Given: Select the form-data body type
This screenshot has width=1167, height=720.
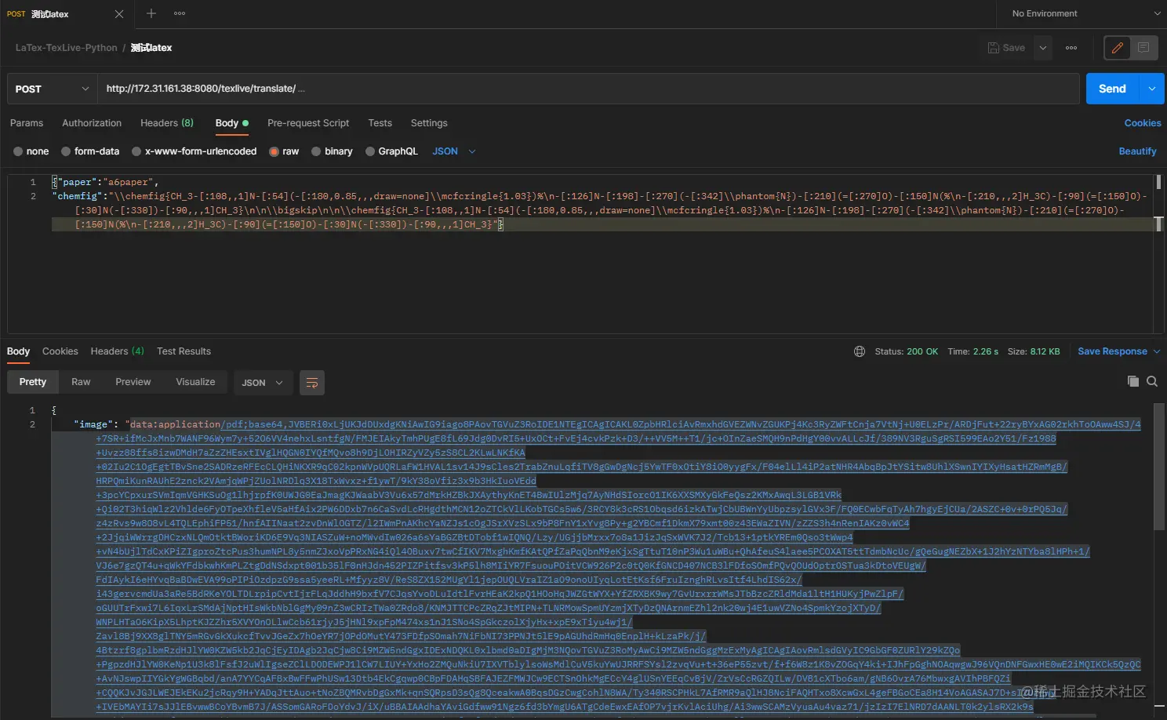Looking at the screenshot, I should tap(90, 151).
